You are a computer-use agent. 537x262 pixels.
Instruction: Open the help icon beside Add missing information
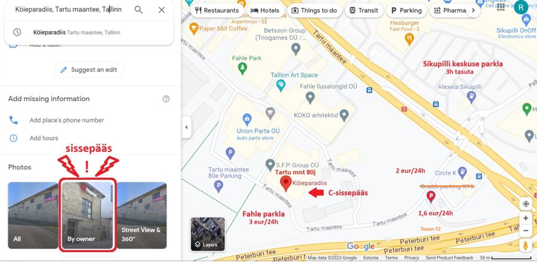click(x=166, y=99)
